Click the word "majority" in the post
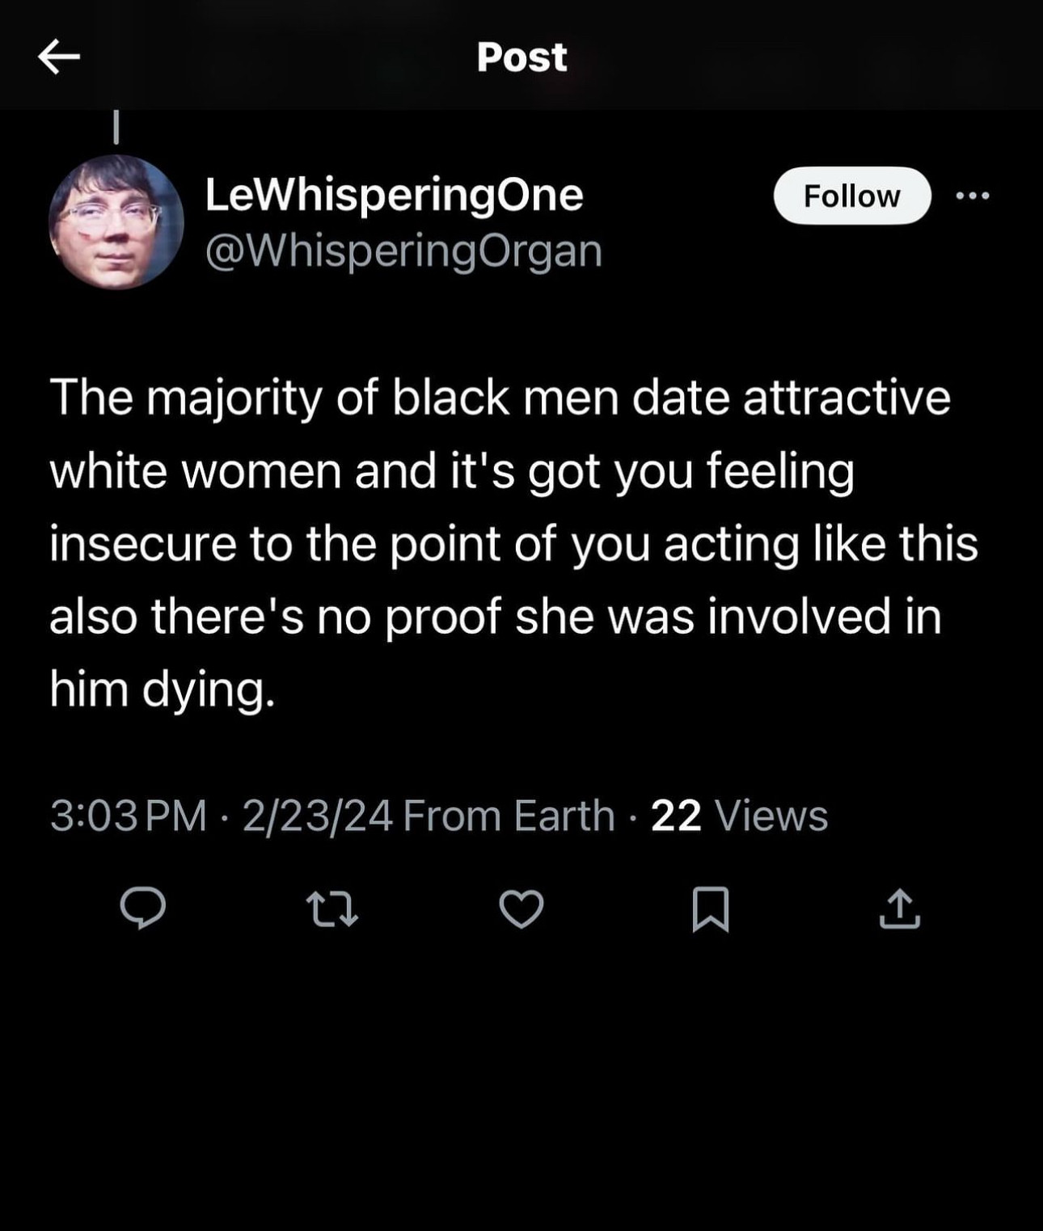Screen dimensions: 1043x1231 pos(233,398)
